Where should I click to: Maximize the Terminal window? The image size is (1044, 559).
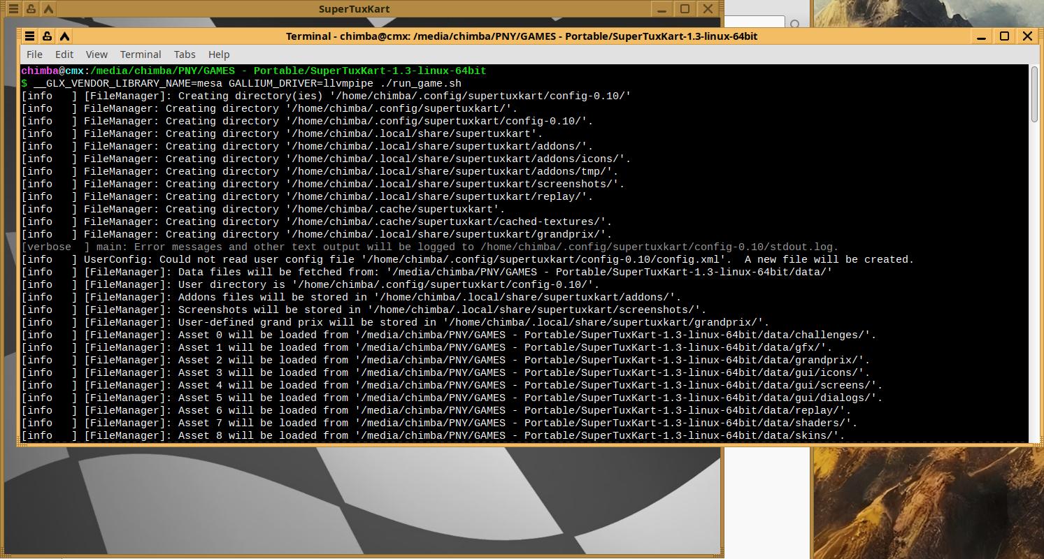[x=1004, y=36]
